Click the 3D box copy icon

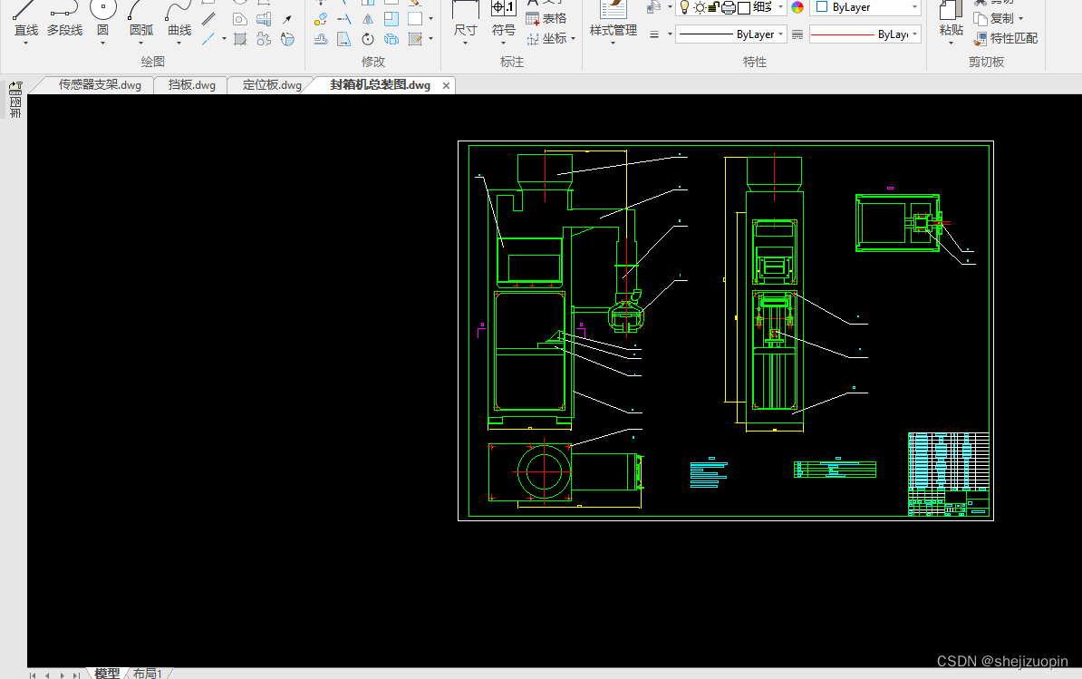pos(391,39)
